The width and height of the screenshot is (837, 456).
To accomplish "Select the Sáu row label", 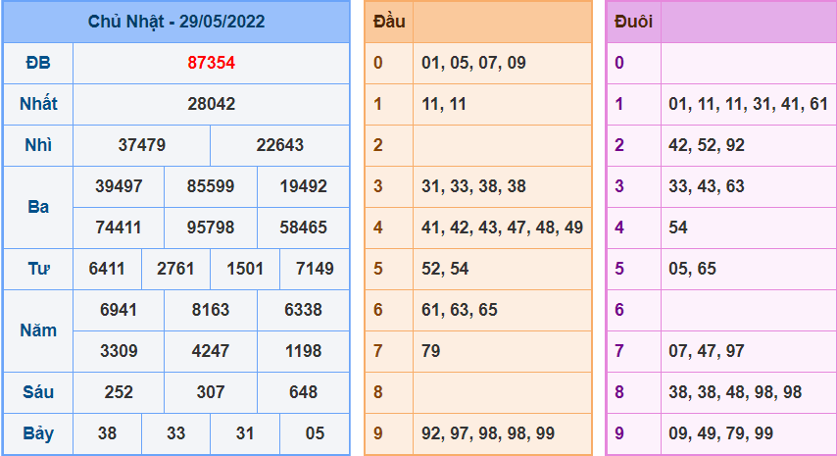I will 38,392.
